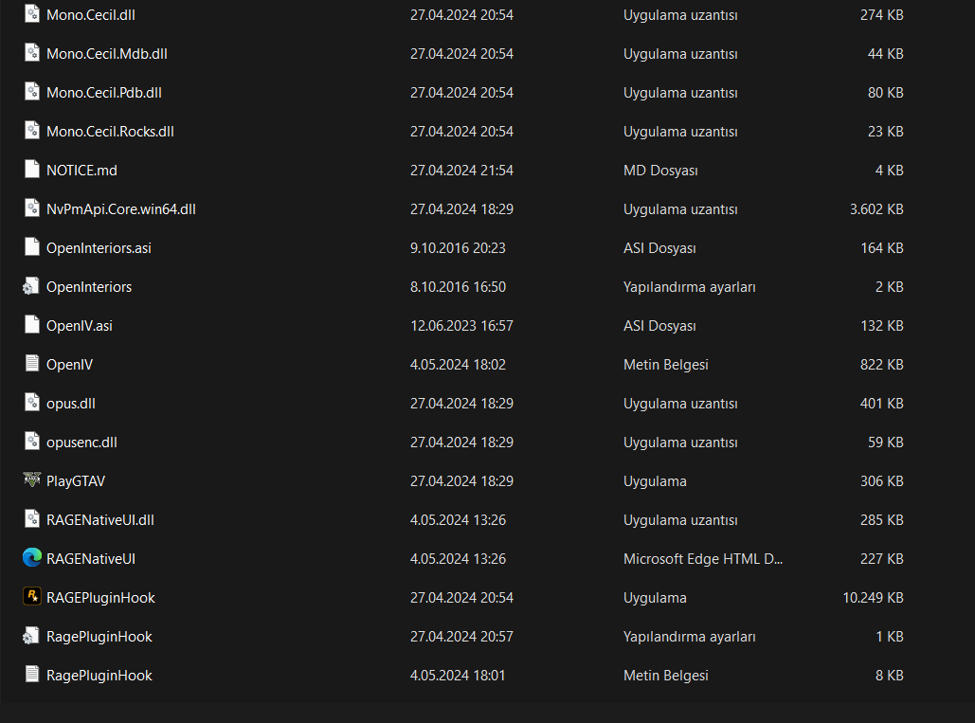Select the RAGEPluginHook Rockstar application icon
Image resolution: width=975 pixels, height=723 pixels.
coord(31,597)
